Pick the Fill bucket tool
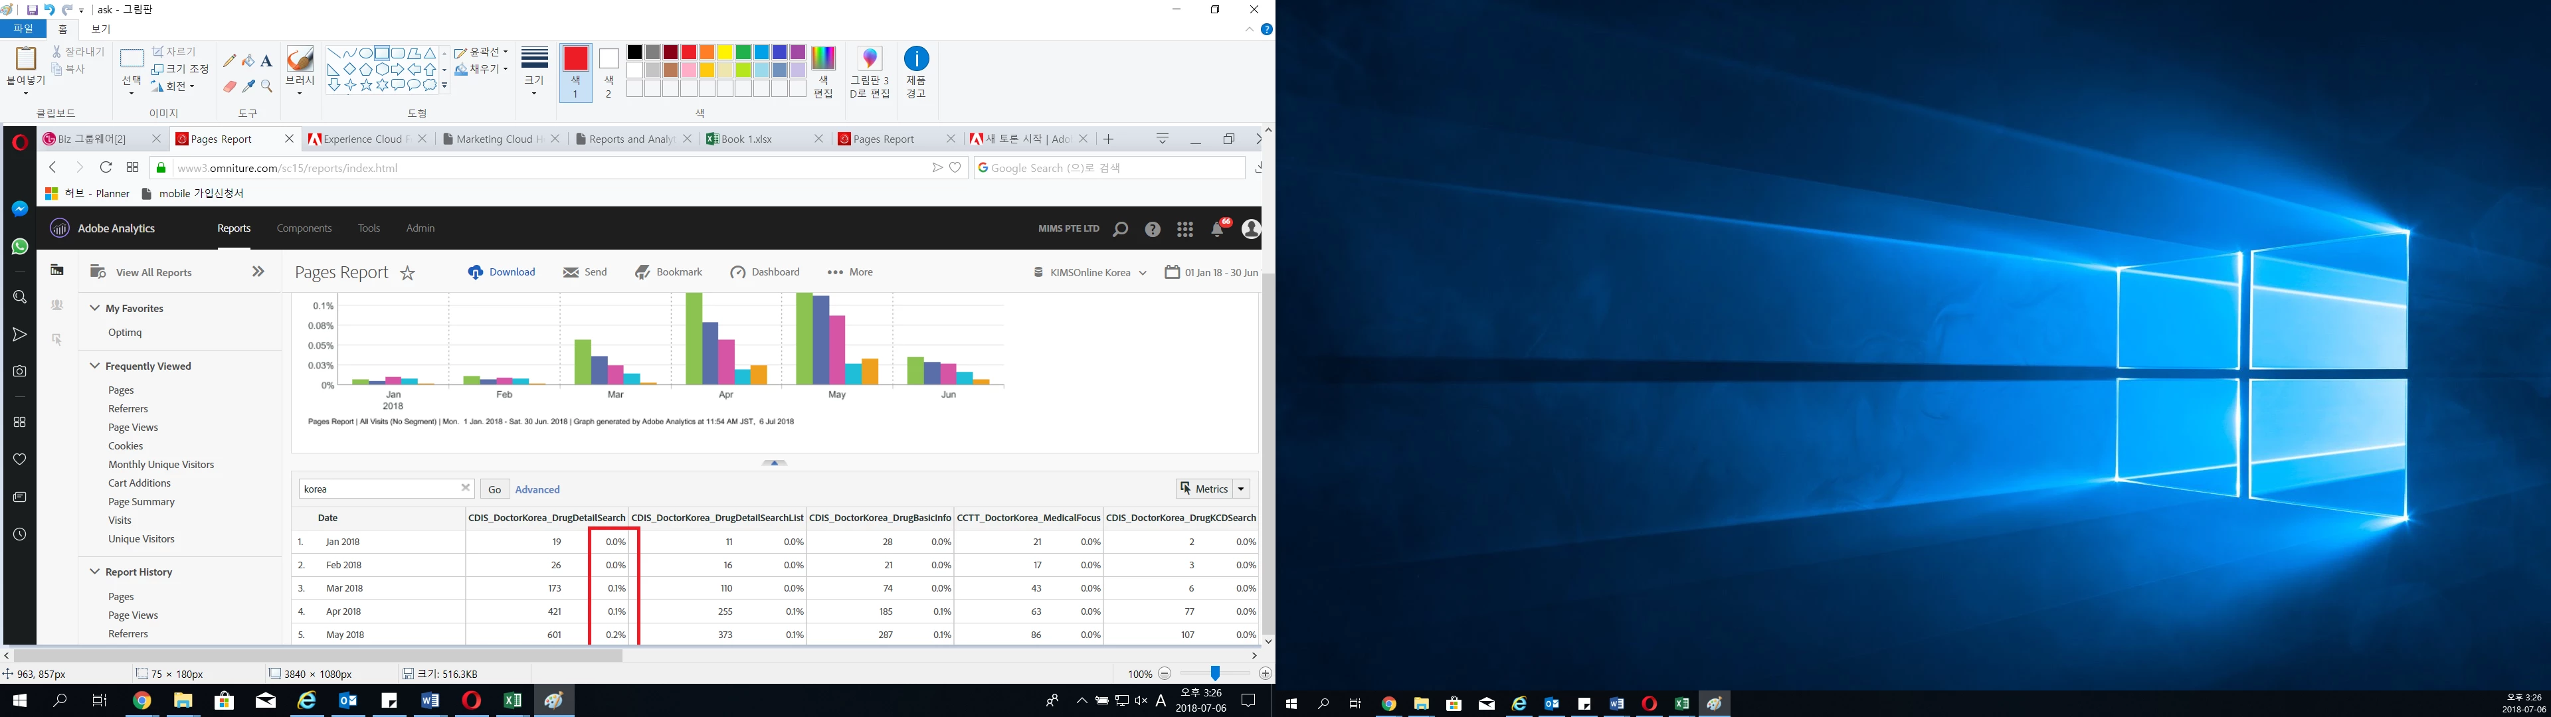 click(x=248, y=61)
